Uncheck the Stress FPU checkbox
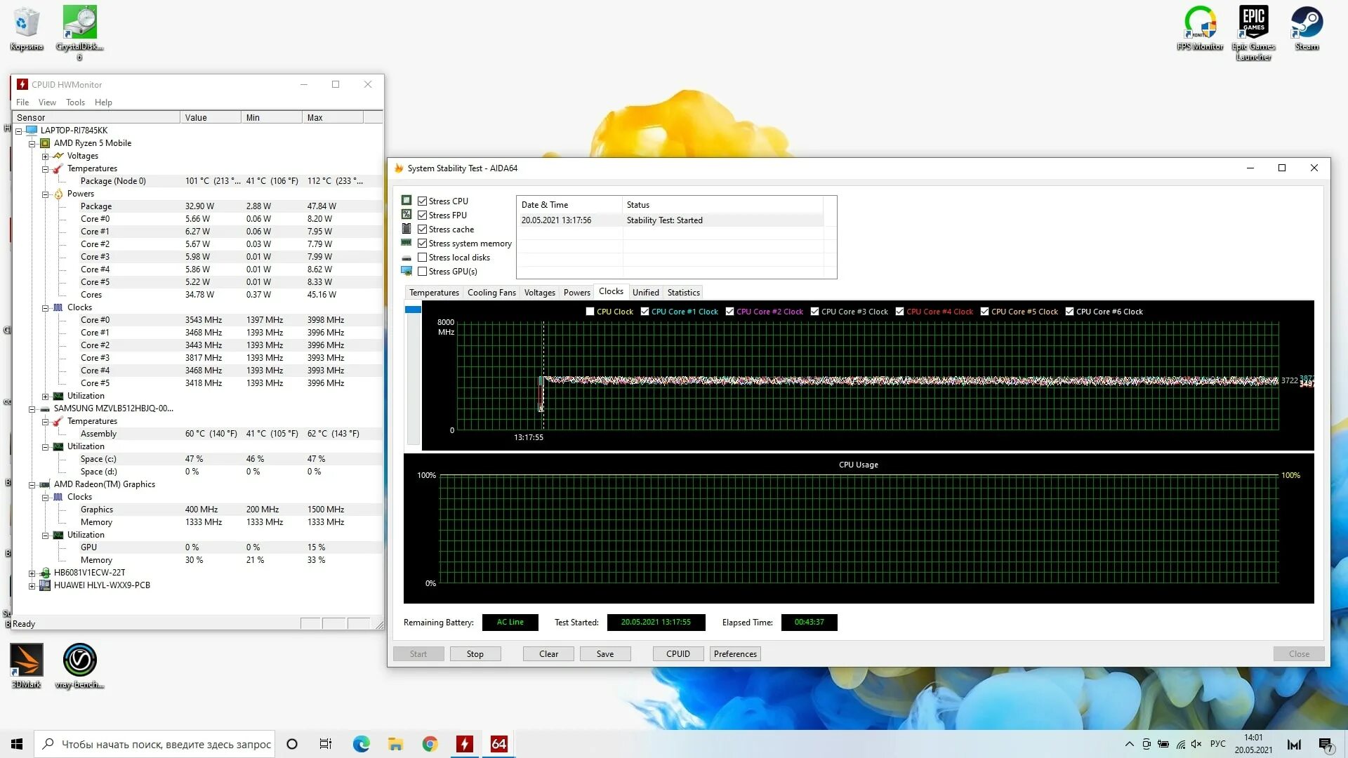The width and height of the screenshot is (1348, 758). (422, 215)
